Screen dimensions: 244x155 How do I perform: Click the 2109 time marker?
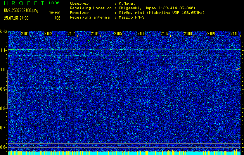pos(211,34)
